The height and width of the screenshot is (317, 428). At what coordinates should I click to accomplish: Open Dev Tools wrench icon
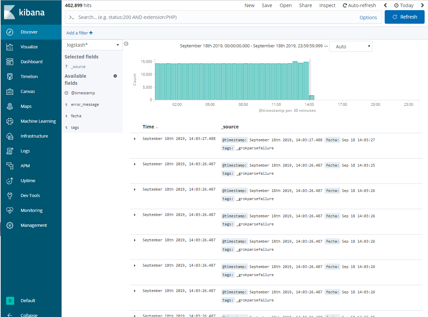pyautogui.click(x=10, y=196)
